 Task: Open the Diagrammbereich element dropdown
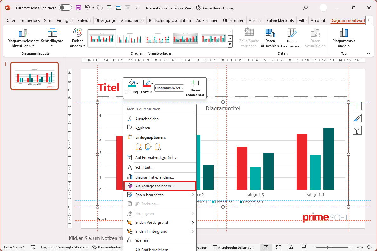[169, 88]
